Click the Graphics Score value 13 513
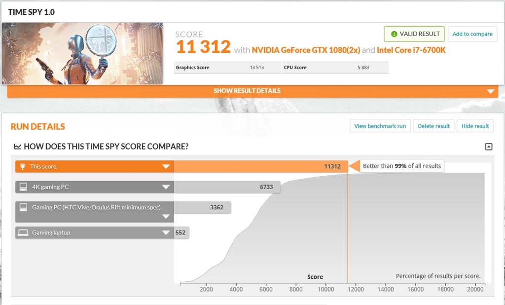 point(256,68)
